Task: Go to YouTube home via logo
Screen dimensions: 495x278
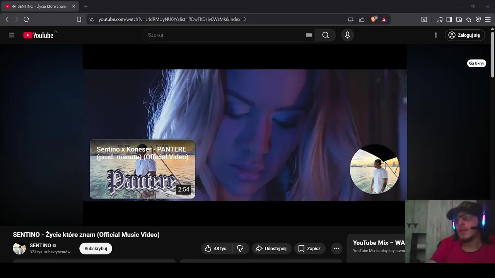Action: pos(38,35)
